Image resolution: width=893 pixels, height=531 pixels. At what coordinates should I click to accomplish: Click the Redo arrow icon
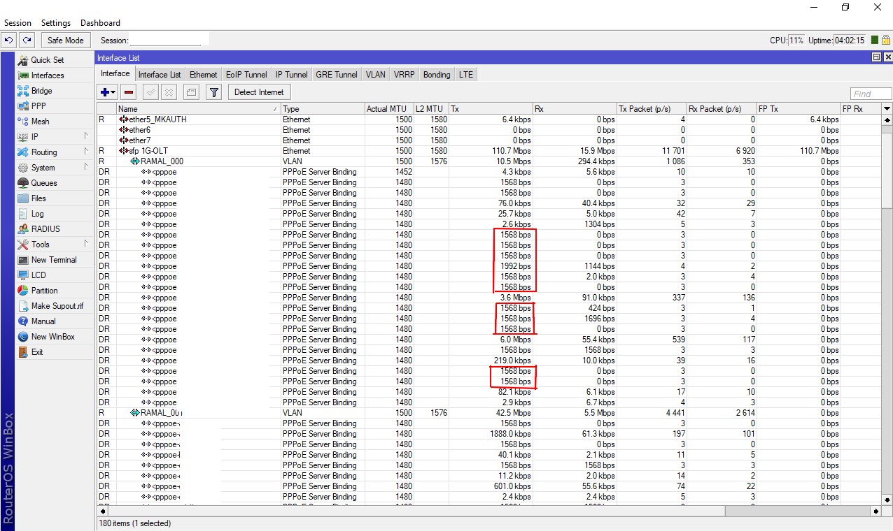pyautogui.click(x=27, y=41)
